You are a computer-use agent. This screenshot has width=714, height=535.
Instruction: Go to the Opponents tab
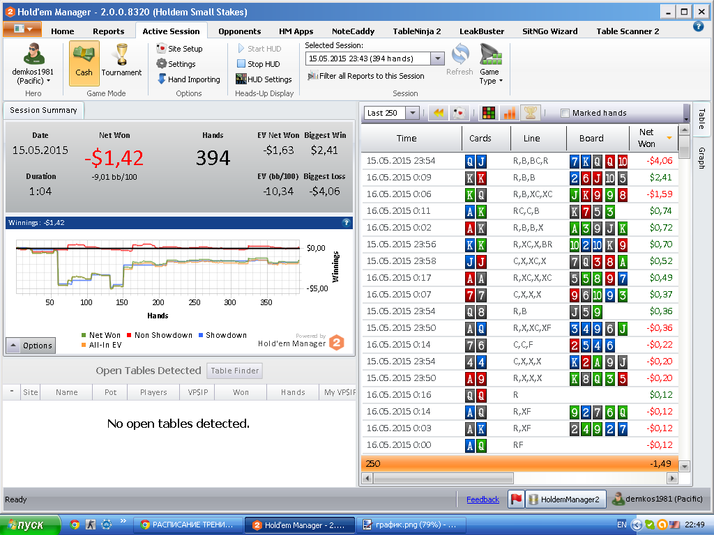click(x=240, y=31)
